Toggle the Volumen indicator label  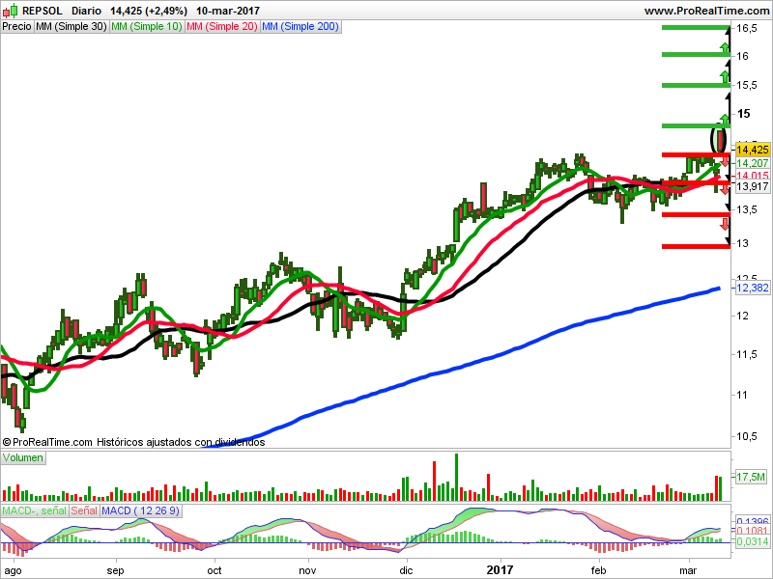(21, 457)
